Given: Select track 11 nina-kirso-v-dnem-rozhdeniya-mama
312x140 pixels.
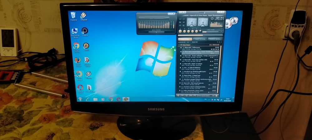Looking at the screenshot, I should [x=198, y=88].
